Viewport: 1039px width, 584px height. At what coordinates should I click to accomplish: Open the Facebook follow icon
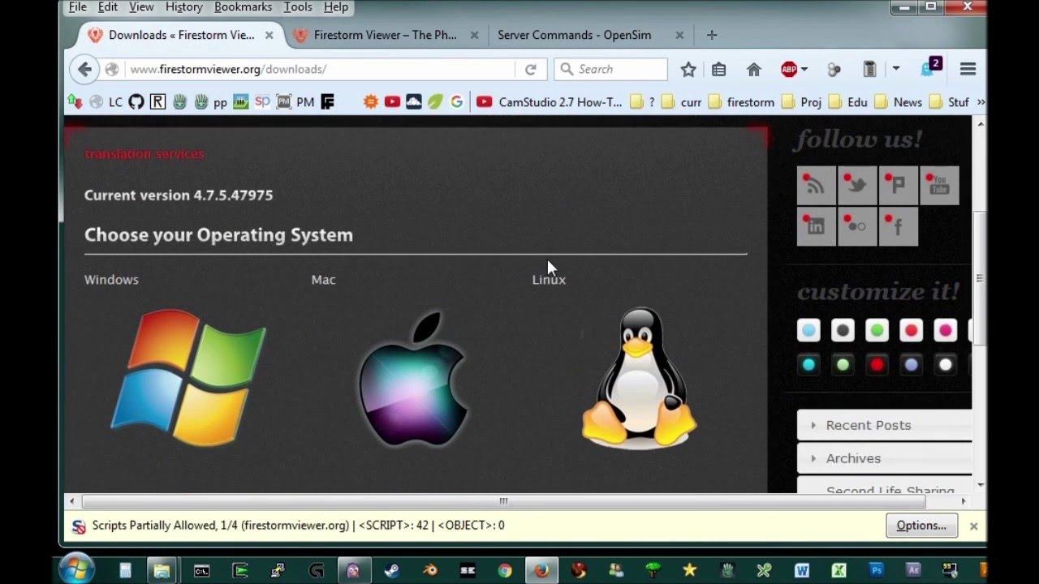point(898,226)
